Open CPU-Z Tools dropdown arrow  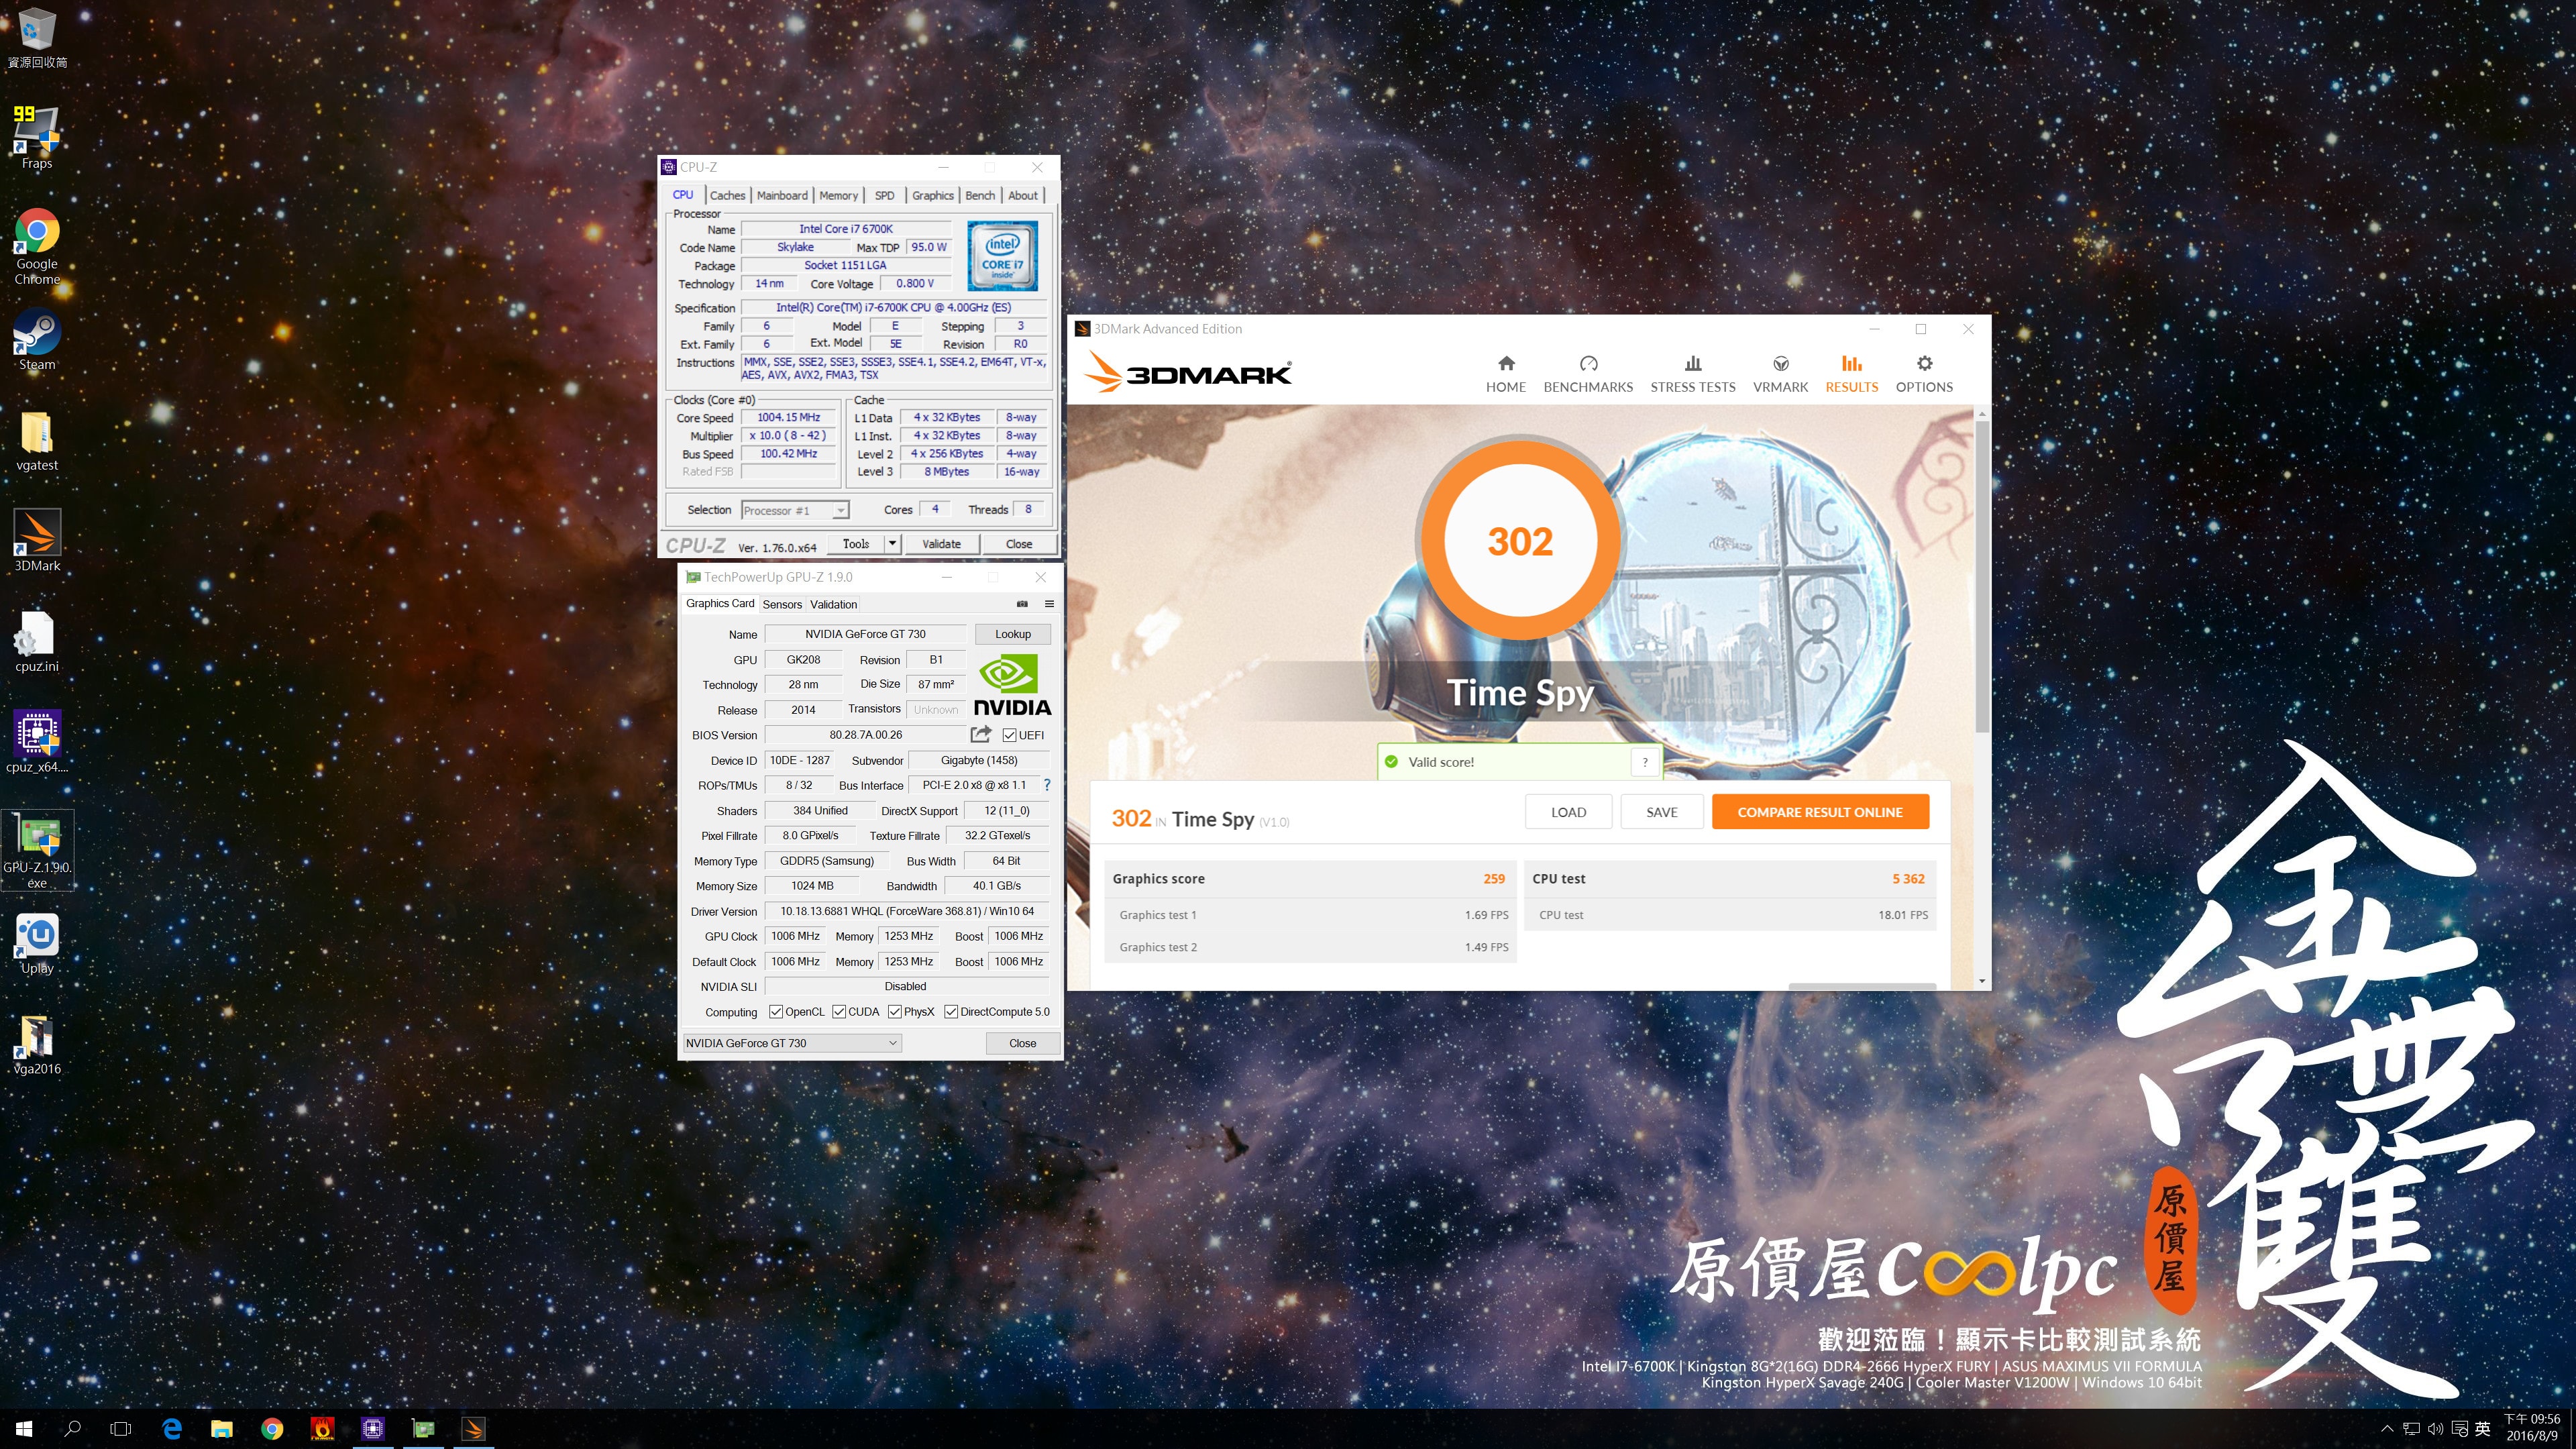click(892, 544)
